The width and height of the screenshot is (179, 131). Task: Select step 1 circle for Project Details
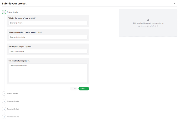4,12
